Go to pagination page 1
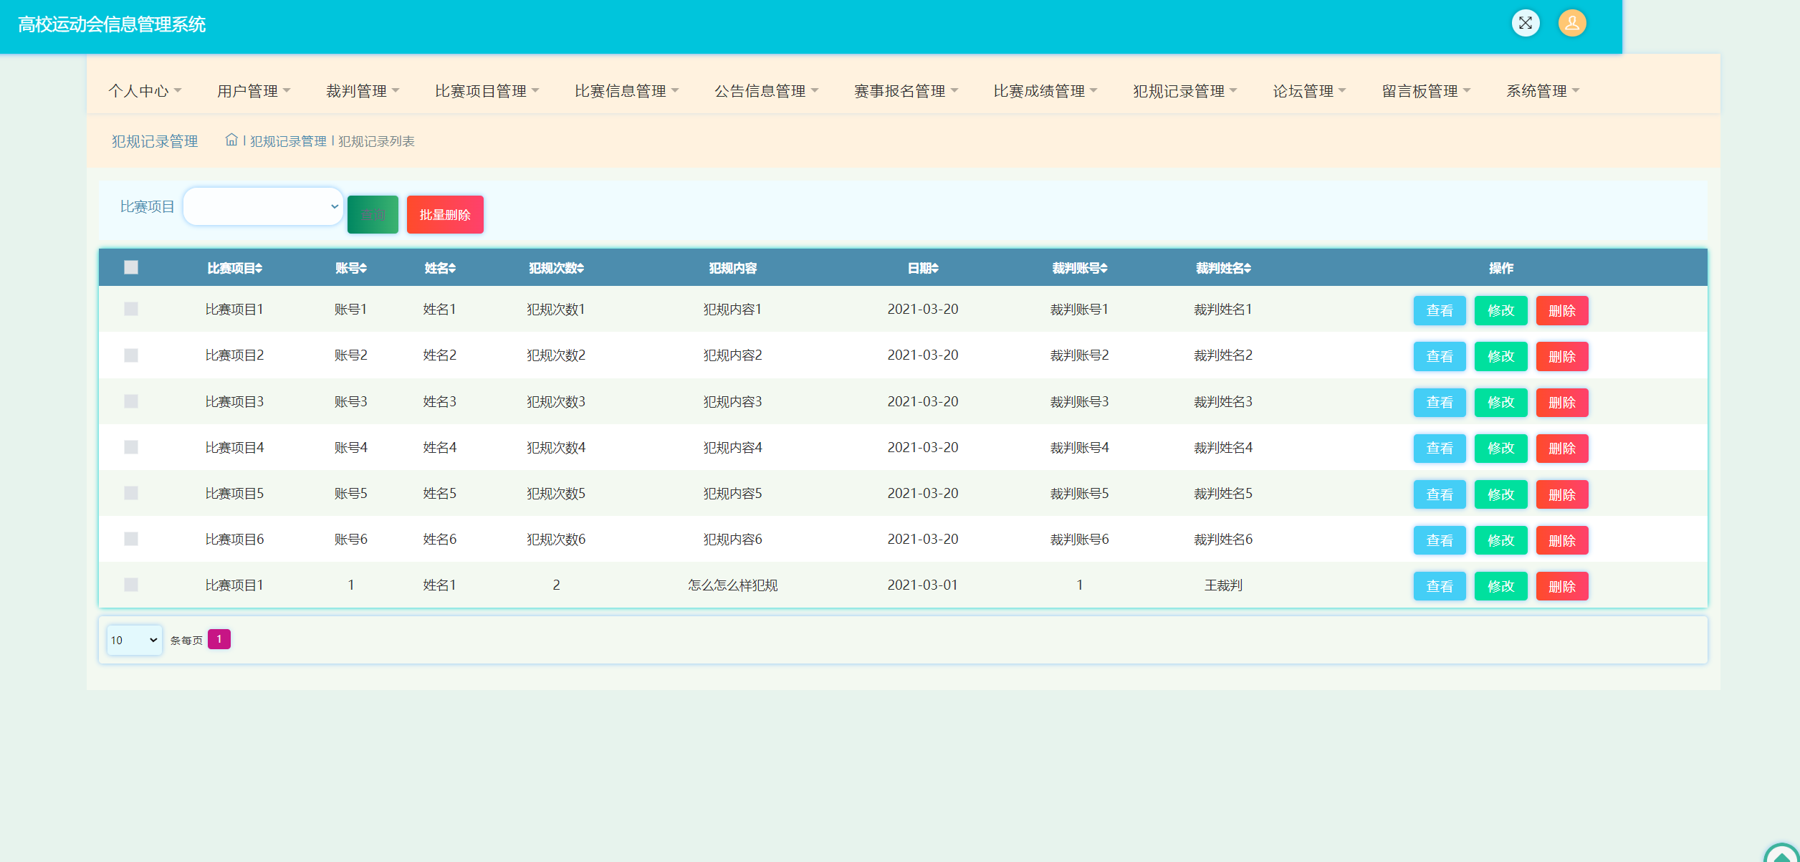The width and height of the screenshot is (1800, 862). (x=219, y=639)
